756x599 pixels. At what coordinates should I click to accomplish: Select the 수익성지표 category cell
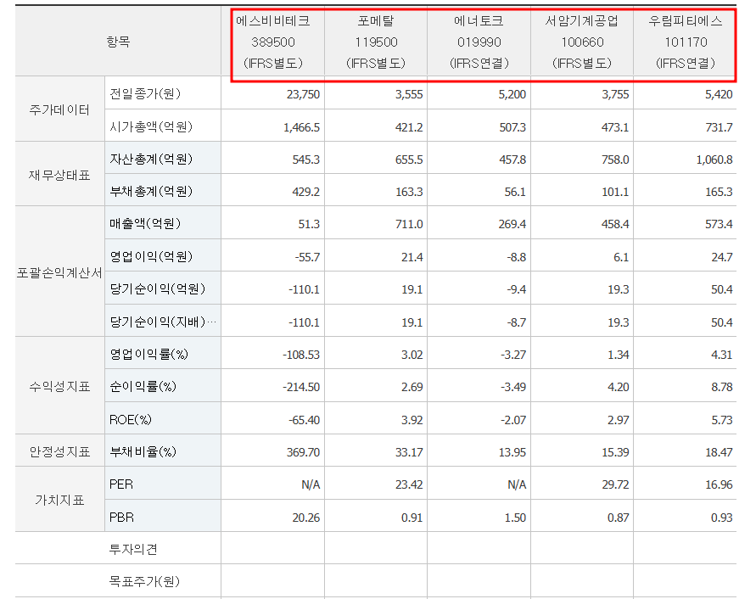[x=59, y=386]
